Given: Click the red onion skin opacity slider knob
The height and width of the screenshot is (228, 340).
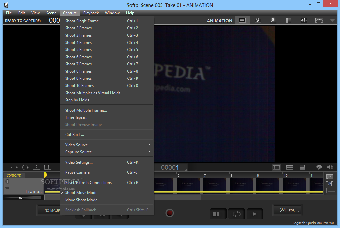Looking at the screenshot, I should click(x=170, y=213).
